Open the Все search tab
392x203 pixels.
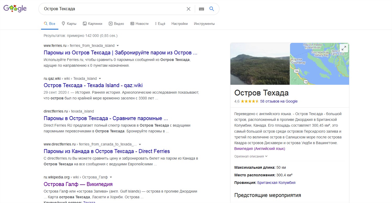(50, 24)
